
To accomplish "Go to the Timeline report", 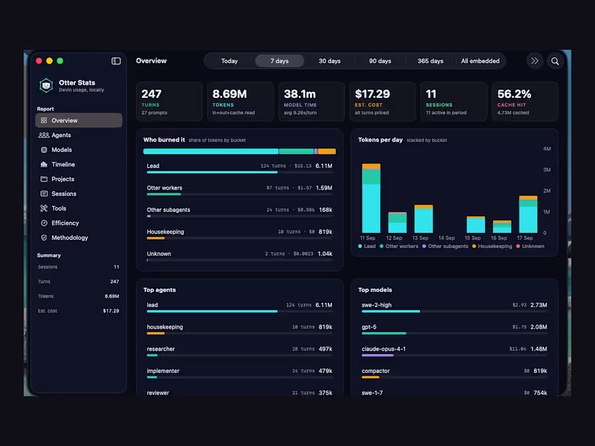I will [x=79, y=164].
